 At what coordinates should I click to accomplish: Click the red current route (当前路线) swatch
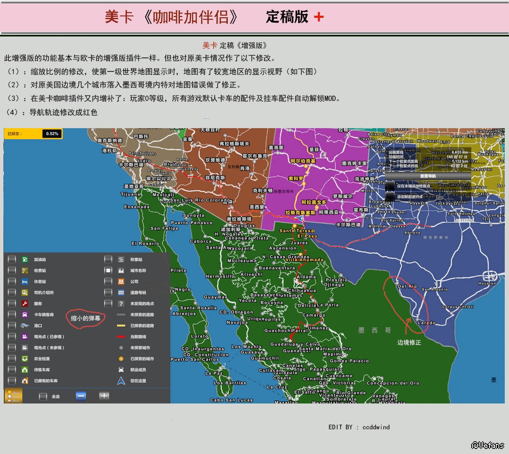point(121,336)
